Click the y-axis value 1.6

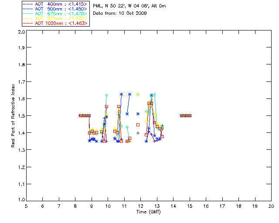coord(21,99)
